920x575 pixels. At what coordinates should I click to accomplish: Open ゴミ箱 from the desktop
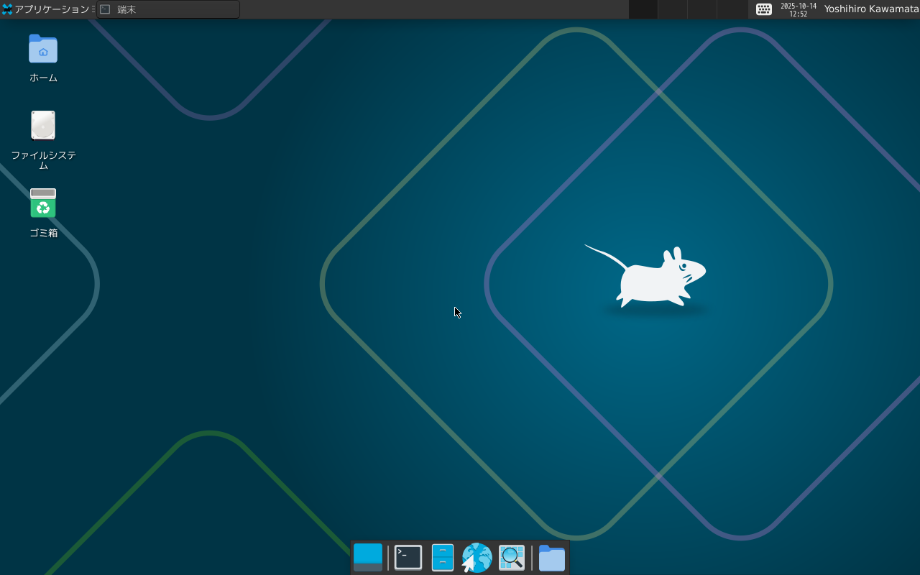coord(43,205)
